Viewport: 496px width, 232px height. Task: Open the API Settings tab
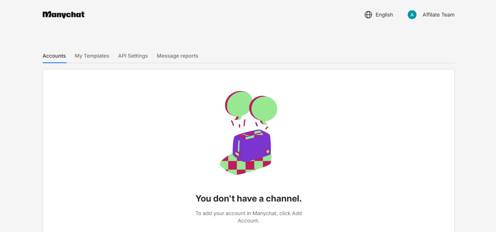(x=133, y=56)
